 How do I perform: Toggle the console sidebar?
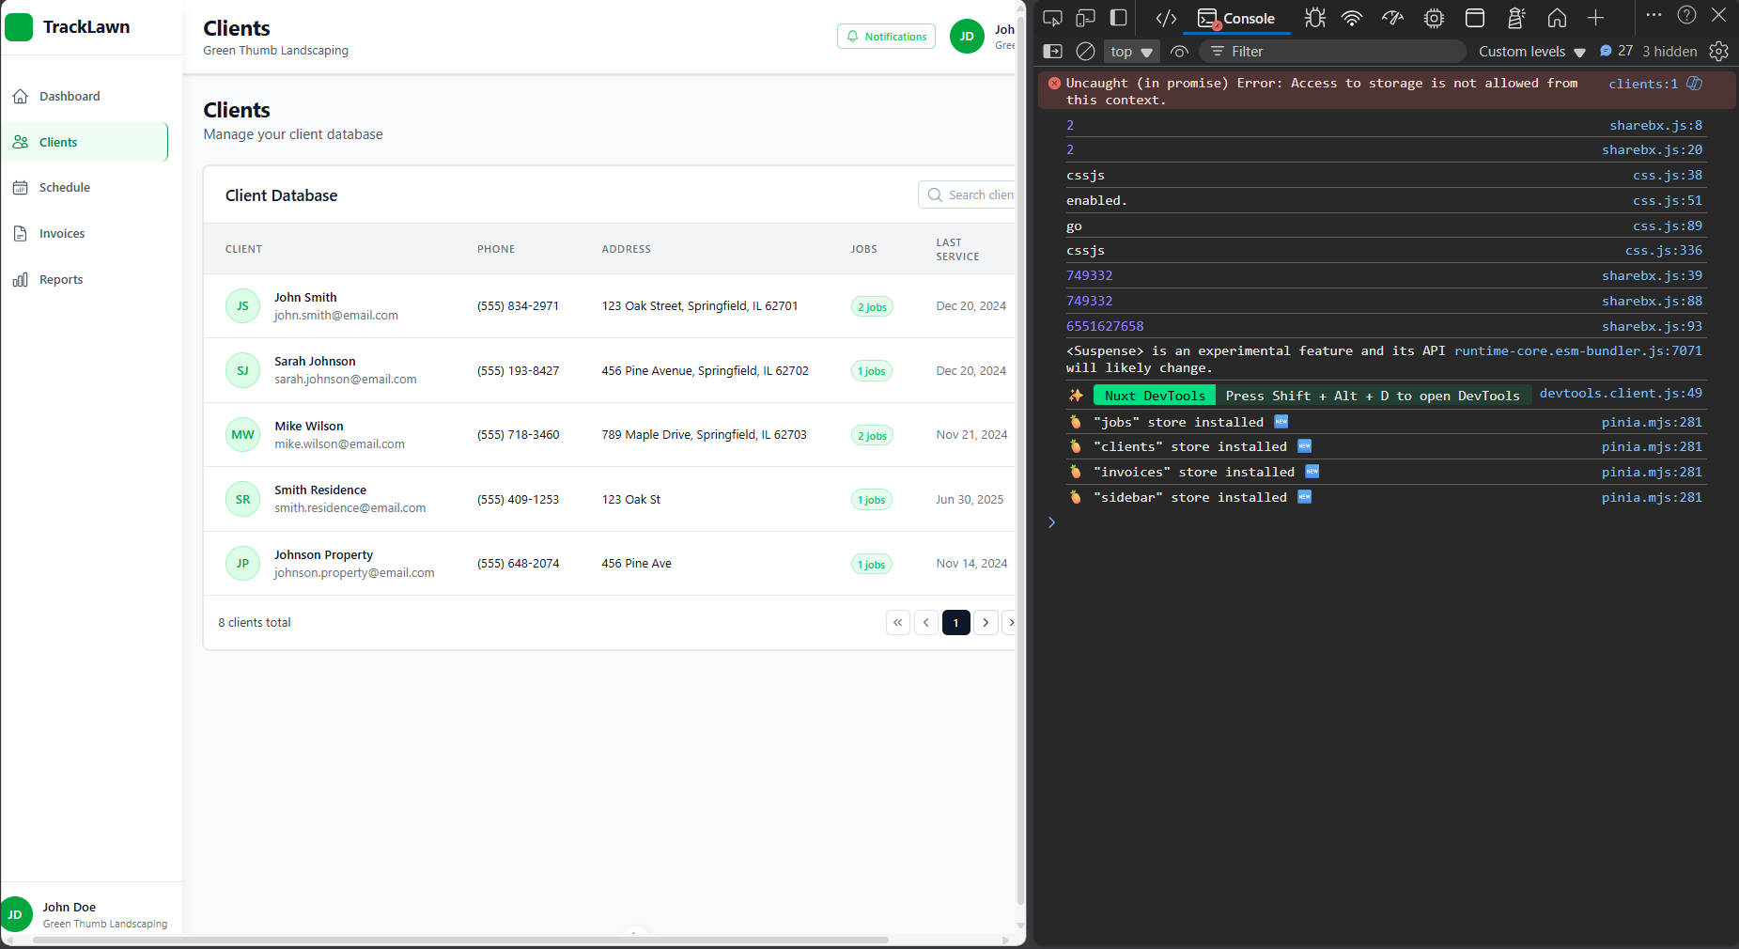pyautogui.click(x=1052, y=52)
